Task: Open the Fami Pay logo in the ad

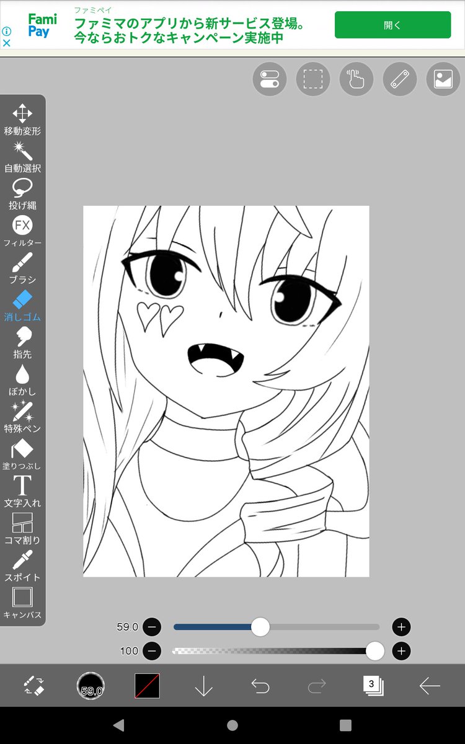Action: coord(43,25)
